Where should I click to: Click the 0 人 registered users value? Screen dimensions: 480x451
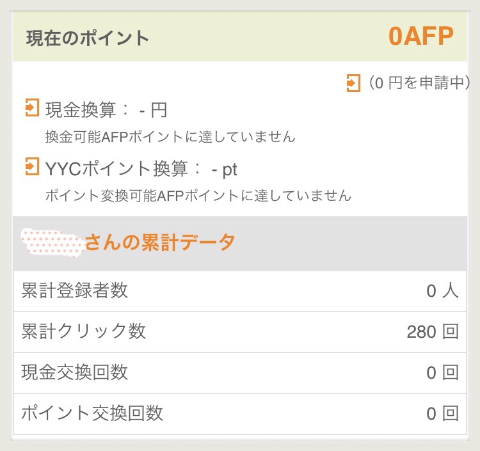[x=442, y=291]
